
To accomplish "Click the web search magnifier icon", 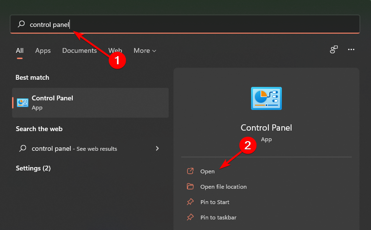I will coord(23,148).
